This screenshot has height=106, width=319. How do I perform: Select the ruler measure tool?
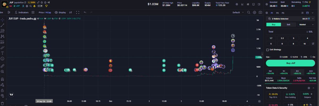2,66
